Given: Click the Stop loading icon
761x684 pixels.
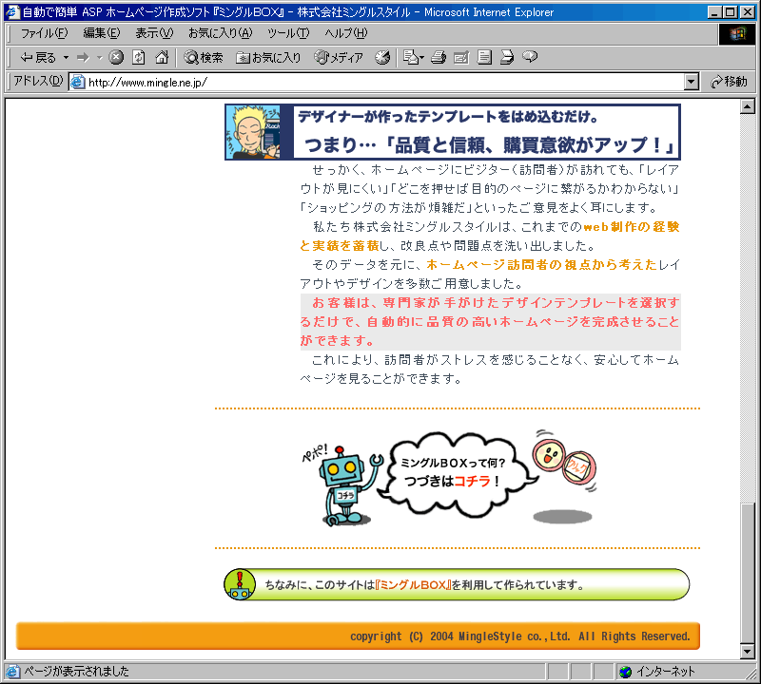Looking at the screenshot, I should tap(115, 58).
